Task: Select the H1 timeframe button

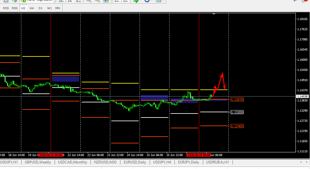Action: click(x=23, y=8)
